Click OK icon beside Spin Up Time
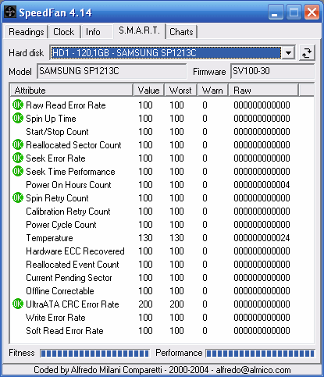324x377 pixels. click(18, 119)
